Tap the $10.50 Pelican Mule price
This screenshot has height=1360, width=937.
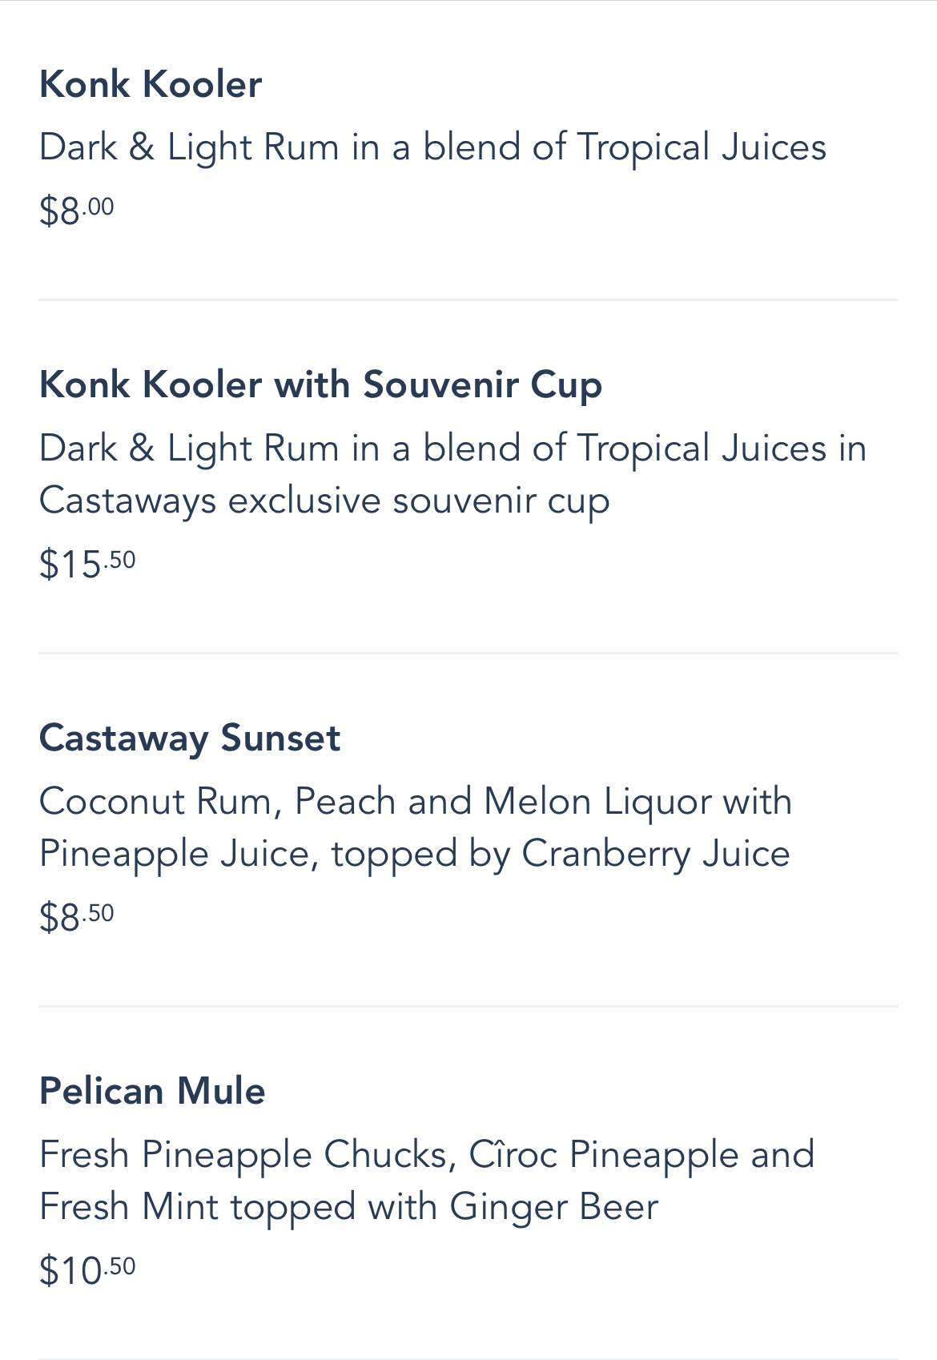[87, 1271]
